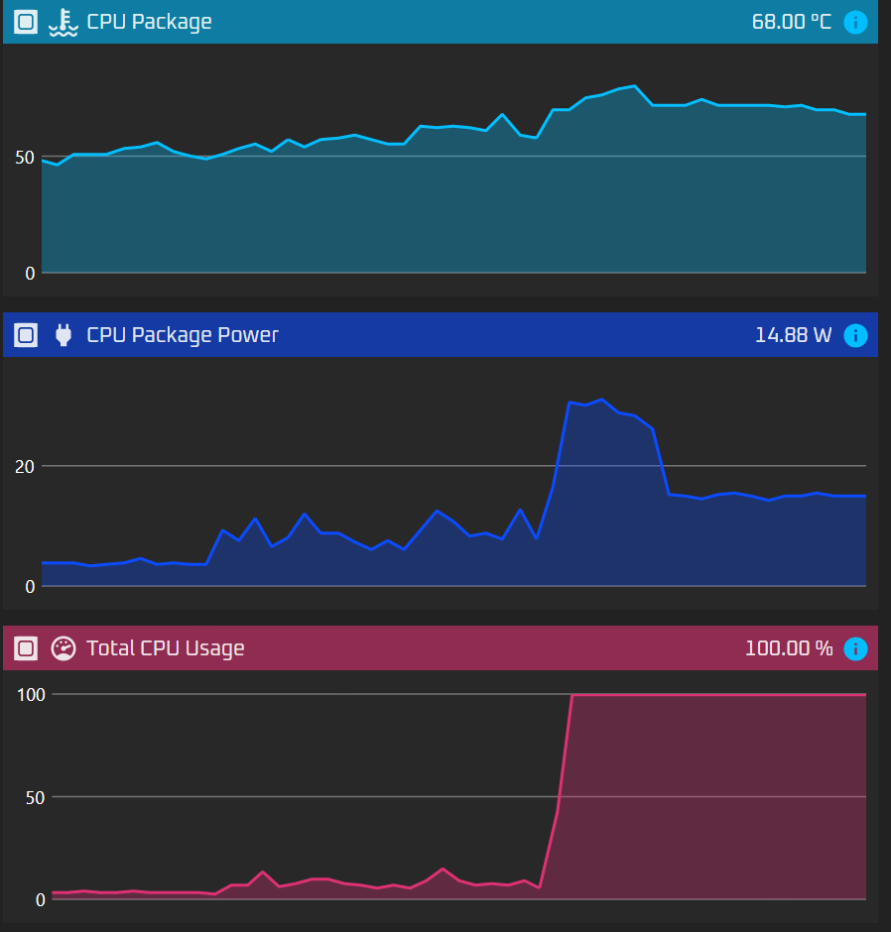Screen dimensions: 891x932
Task: Click the plug icon beside CPU Package Power
Action: pyautogui.click(x=64, y=335)
